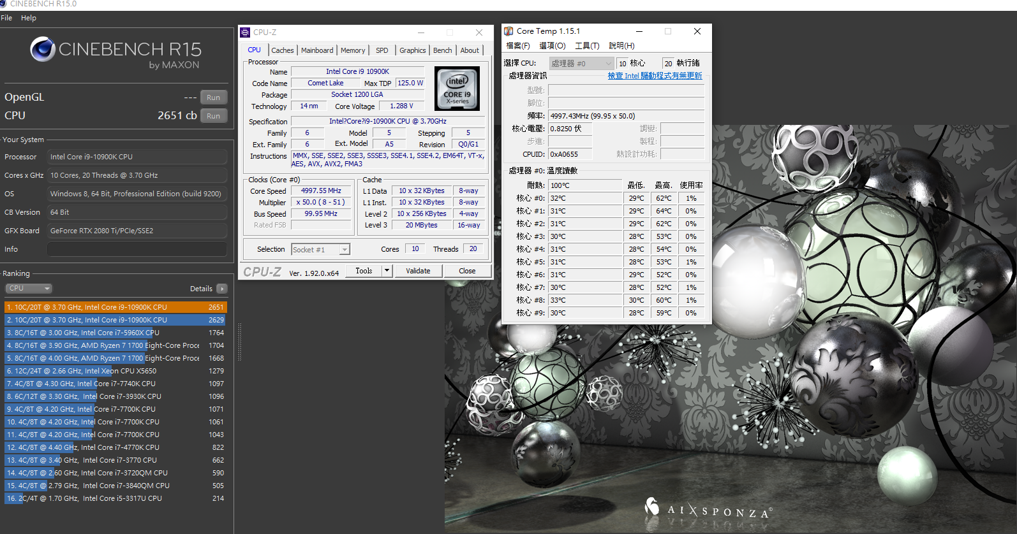Select ranking row Core i7-3770 CPU
This screenshot has height=534, width=1017.
tap(115, 460)
